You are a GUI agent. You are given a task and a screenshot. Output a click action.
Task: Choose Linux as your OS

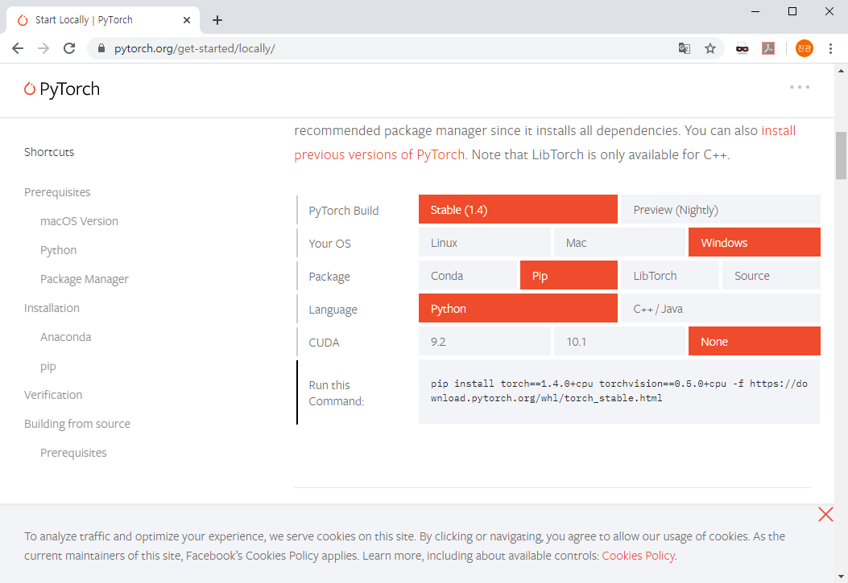coord(484,243)
